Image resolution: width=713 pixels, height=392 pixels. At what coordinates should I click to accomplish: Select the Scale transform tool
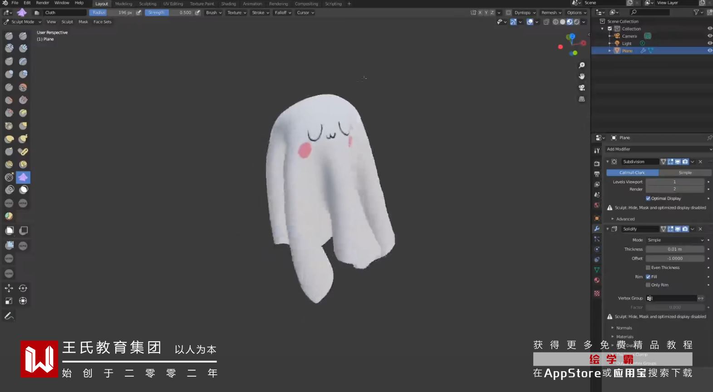point(9,301)
